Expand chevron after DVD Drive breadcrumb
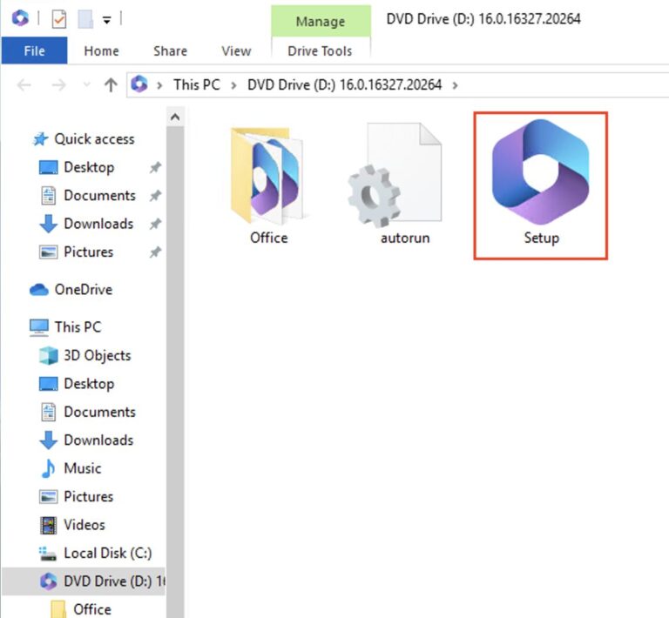Screen dimensions: 669x618 coord(456,85)
